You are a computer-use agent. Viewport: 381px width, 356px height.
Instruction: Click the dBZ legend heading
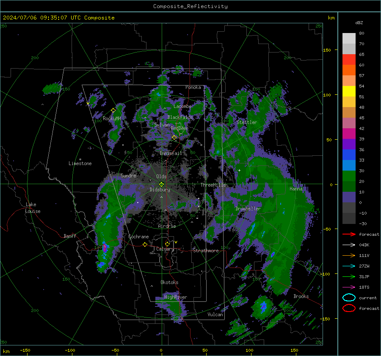359,23
